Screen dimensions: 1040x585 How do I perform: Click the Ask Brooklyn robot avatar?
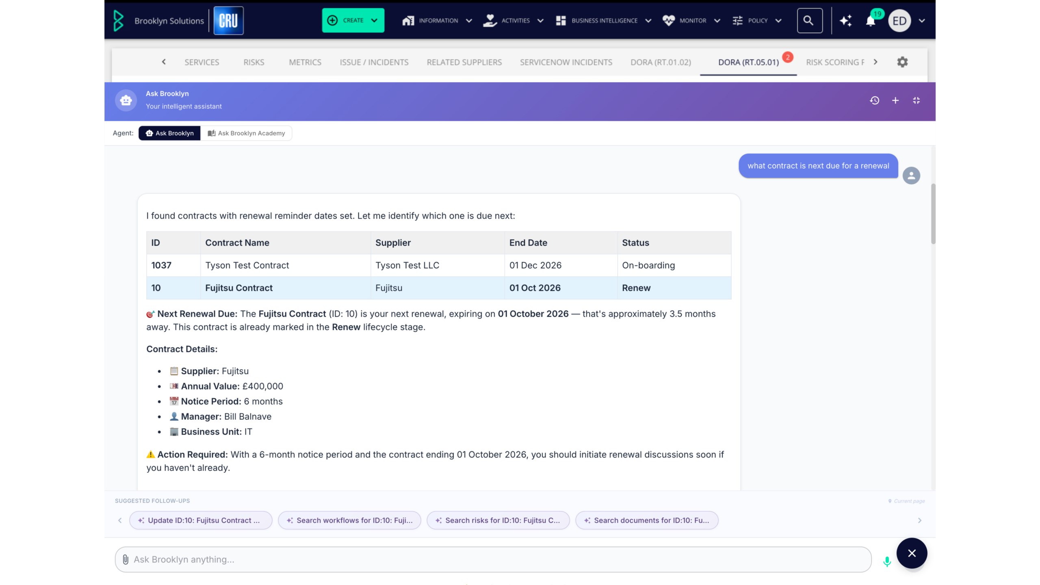(x=126, y=100)
